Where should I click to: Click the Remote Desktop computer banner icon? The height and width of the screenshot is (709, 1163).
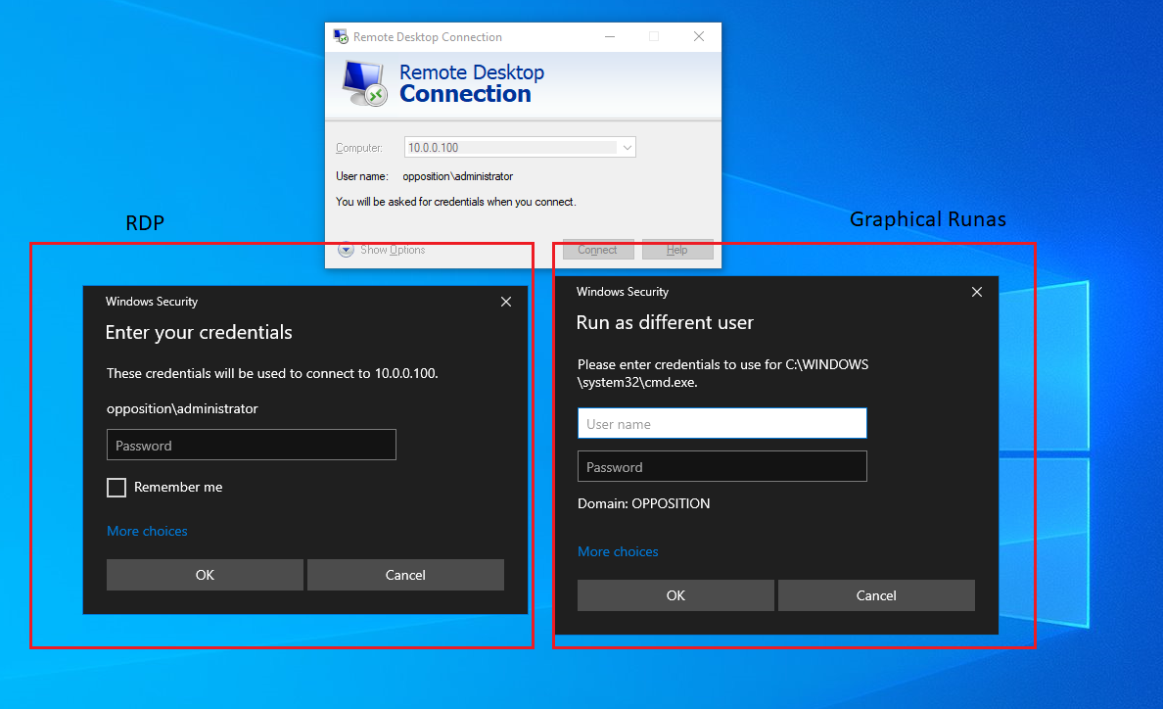click(365, 83)
